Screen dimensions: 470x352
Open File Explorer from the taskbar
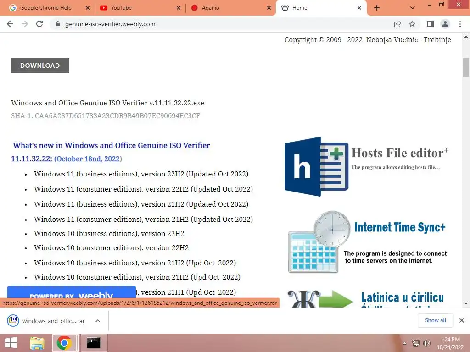37,343
